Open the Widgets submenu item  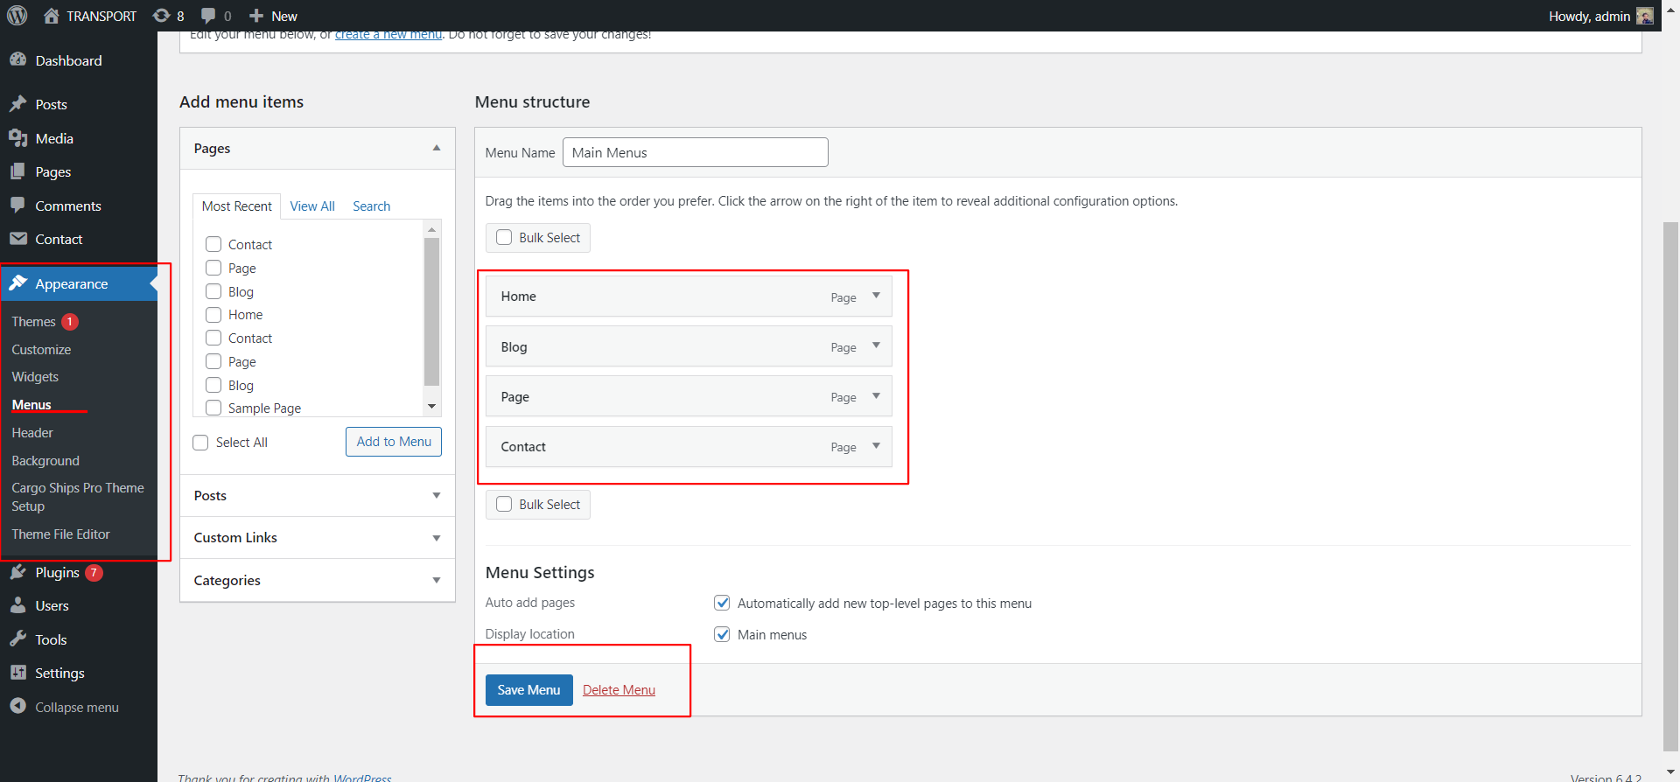(35, 377)
